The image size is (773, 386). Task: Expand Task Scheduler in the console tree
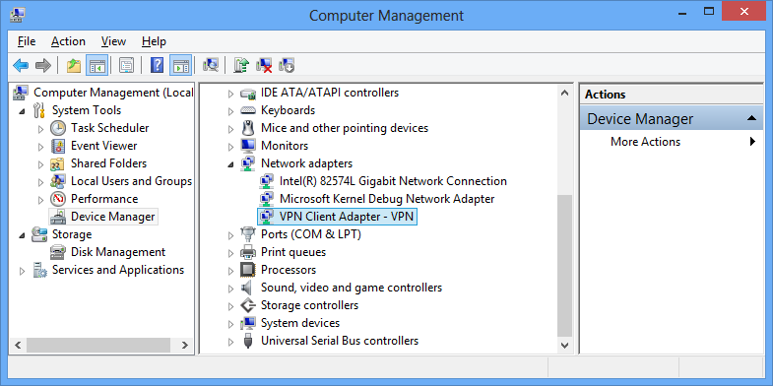coord(41,129)
